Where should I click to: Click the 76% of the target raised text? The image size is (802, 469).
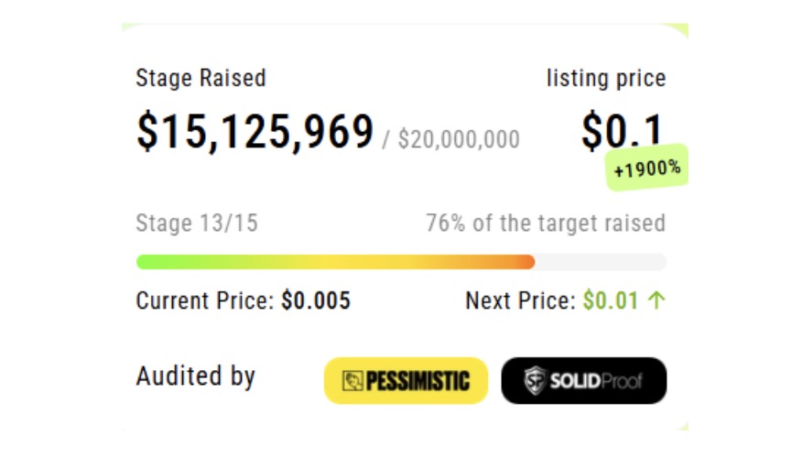(546, 224)
